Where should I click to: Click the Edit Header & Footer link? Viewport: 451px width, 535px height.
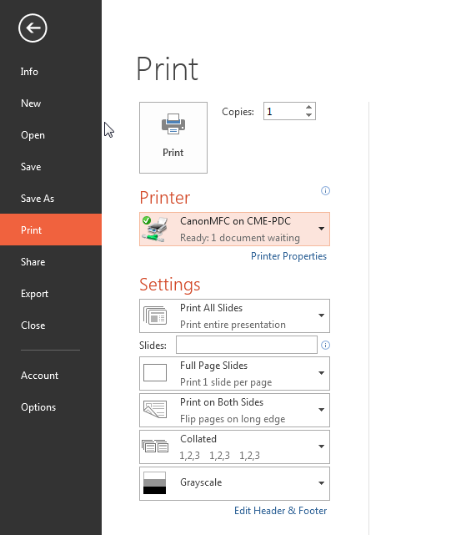(x=281, y=511)
